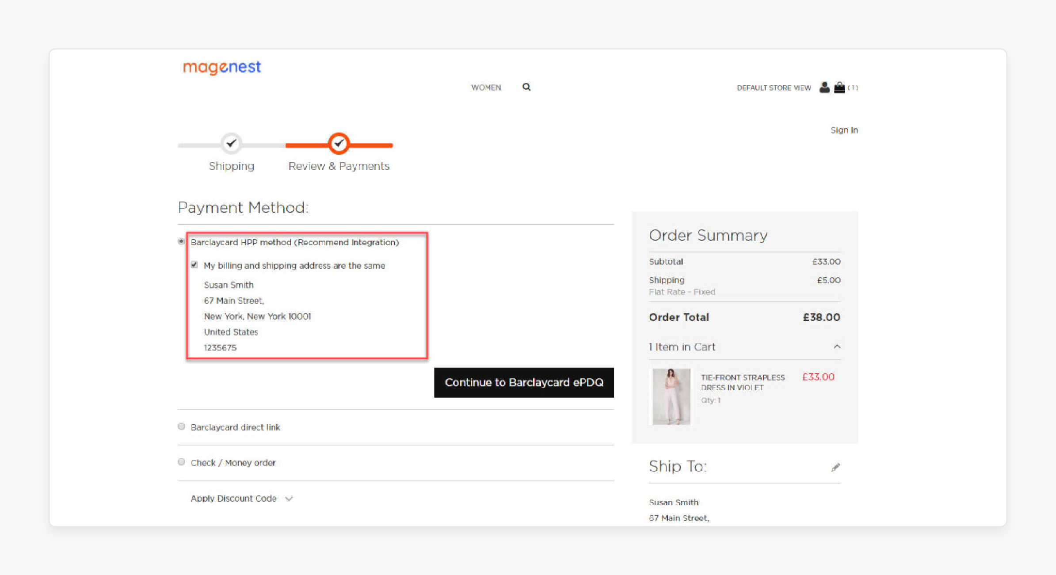Click the Order Summary heading

tap(708, 235)
